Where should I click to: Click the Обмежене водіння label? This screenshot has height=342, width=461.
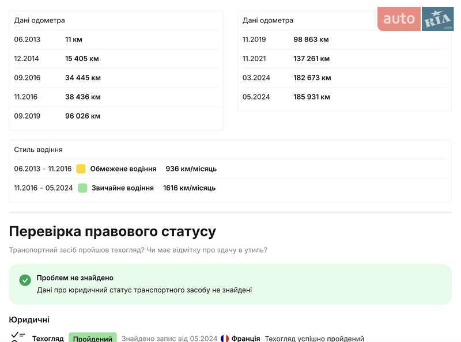[x=123, y=168]
